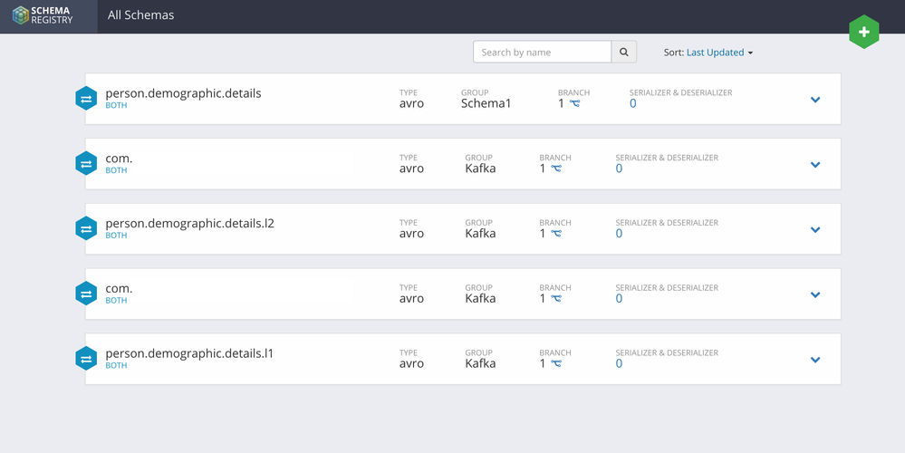The image size is (905, 453).
Task: Click the All Schemas header title
Action: tap(140, 15)
